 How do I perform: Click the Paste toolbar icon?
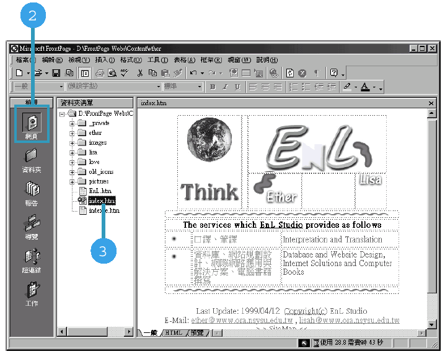click(165, 73)
